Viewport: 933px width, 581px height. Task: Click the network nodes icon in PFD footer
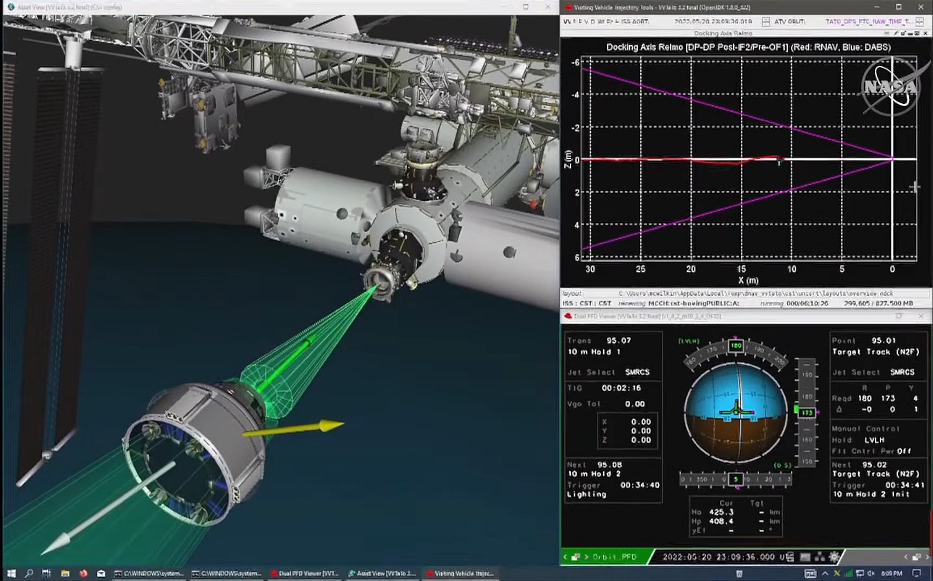pyautogui.click(x=820, y=557)
